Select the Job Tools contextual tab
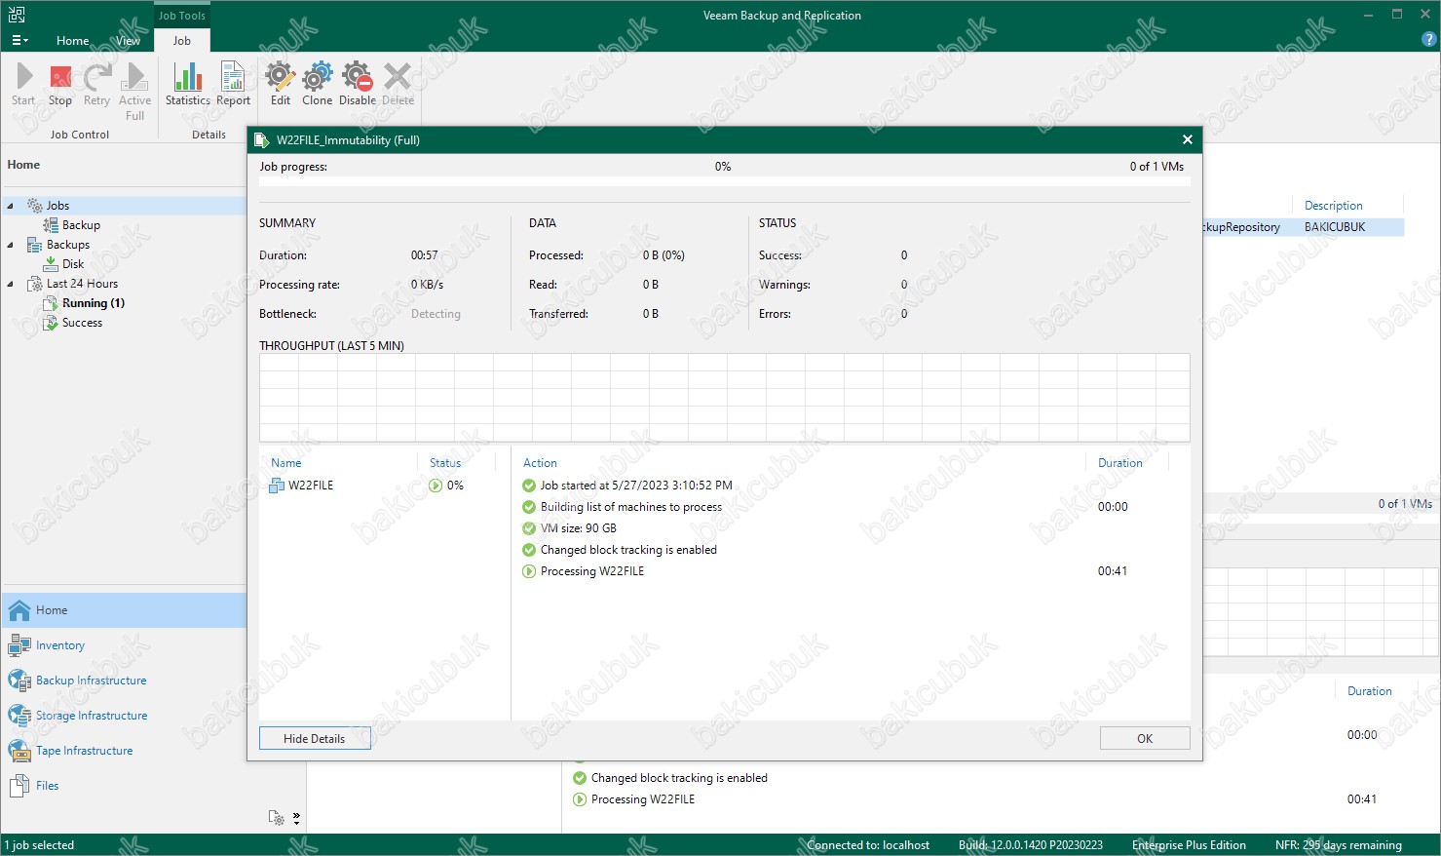 182,16
